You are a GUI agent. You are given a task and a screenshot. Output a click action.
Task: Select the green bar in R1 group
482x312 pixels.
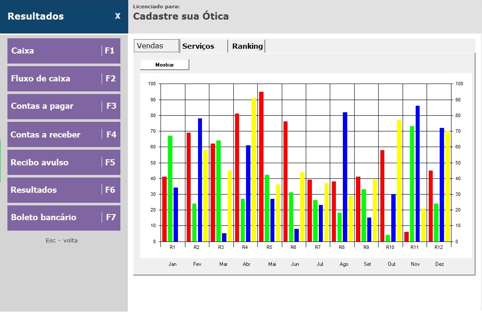point(170,188)
